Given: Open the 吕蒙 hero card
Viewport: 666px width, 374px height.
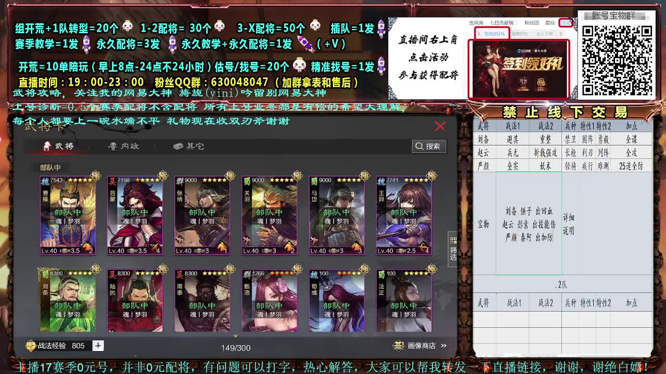Looking at the screenshot, I should [x=135, y=215].
